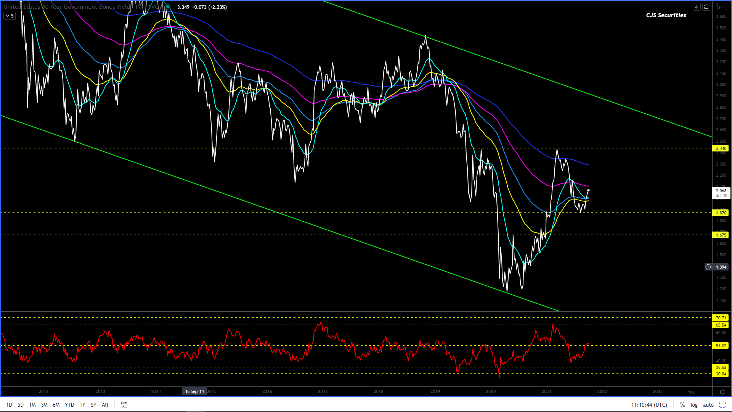Select the 6M time range
This screenshot has width=732, height=412.
[56, 405]
